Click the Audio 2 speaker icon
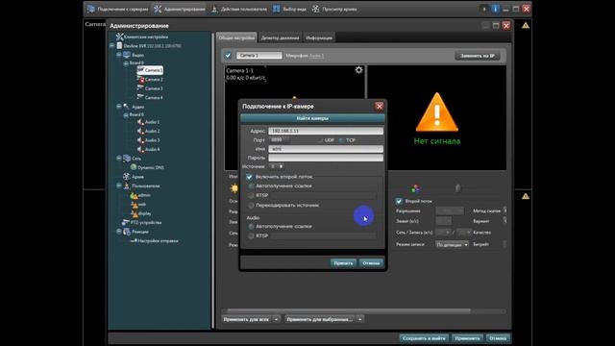 tap(140, 131)
